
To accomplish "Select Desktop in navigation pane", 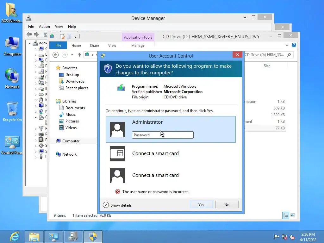I will [72, 75].
